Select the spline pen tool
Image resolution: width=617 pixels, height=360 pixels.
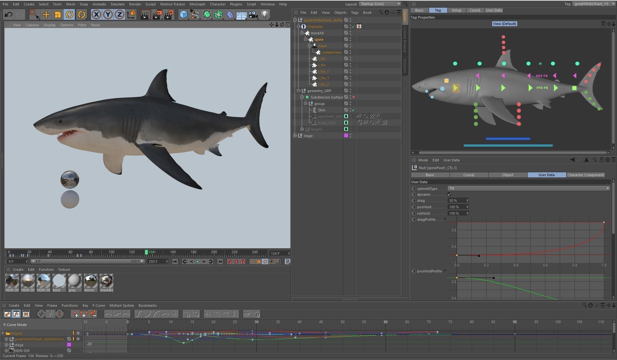point(195,14)
